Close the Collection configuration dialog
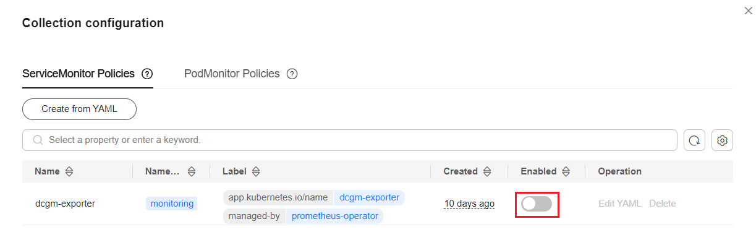 748,11
